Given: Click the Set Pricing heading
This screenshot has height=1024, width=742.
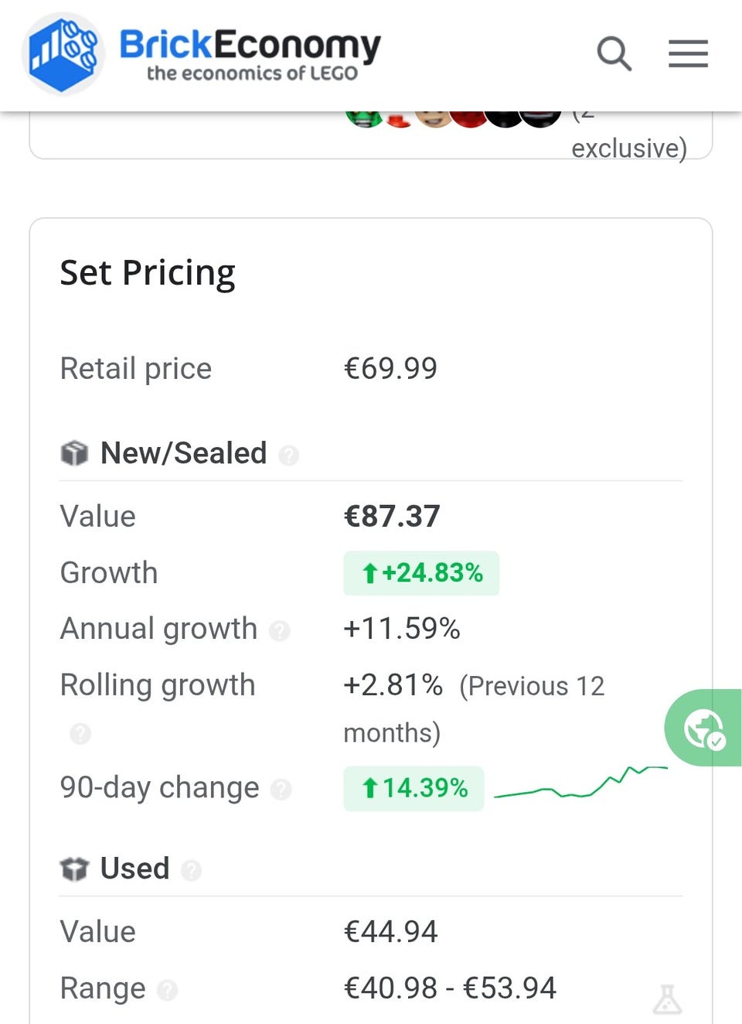Looking at the screenshot, I should point(148,273).
